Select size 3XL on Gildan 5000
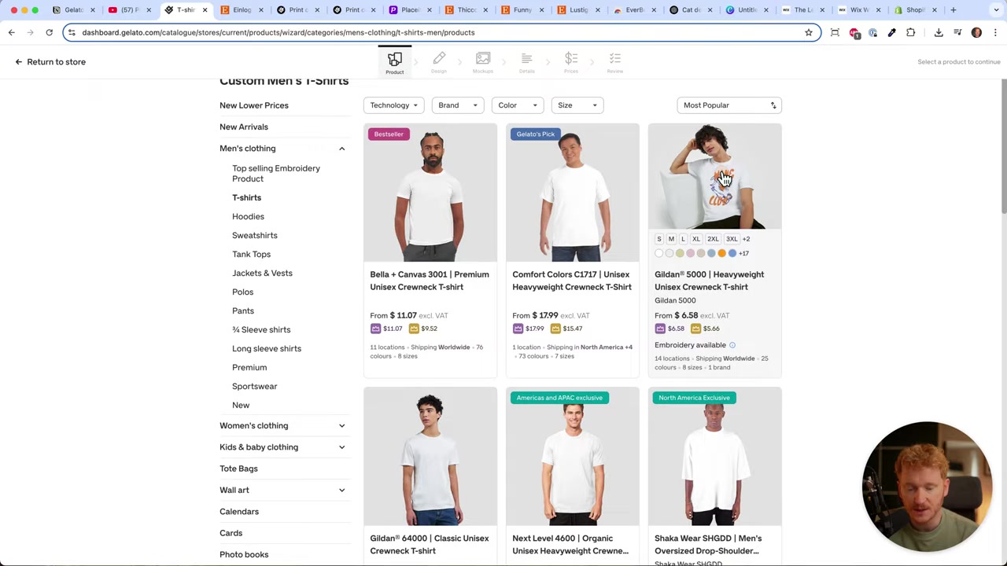Viewport: 1007px width, 566px height. pos(732,239)
